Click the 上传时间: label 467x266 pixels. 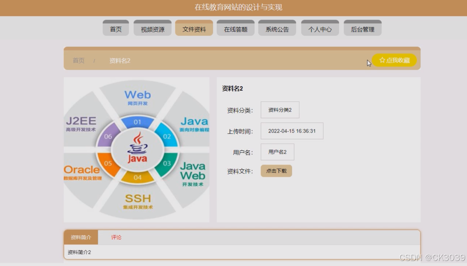[x=240, y=131]
